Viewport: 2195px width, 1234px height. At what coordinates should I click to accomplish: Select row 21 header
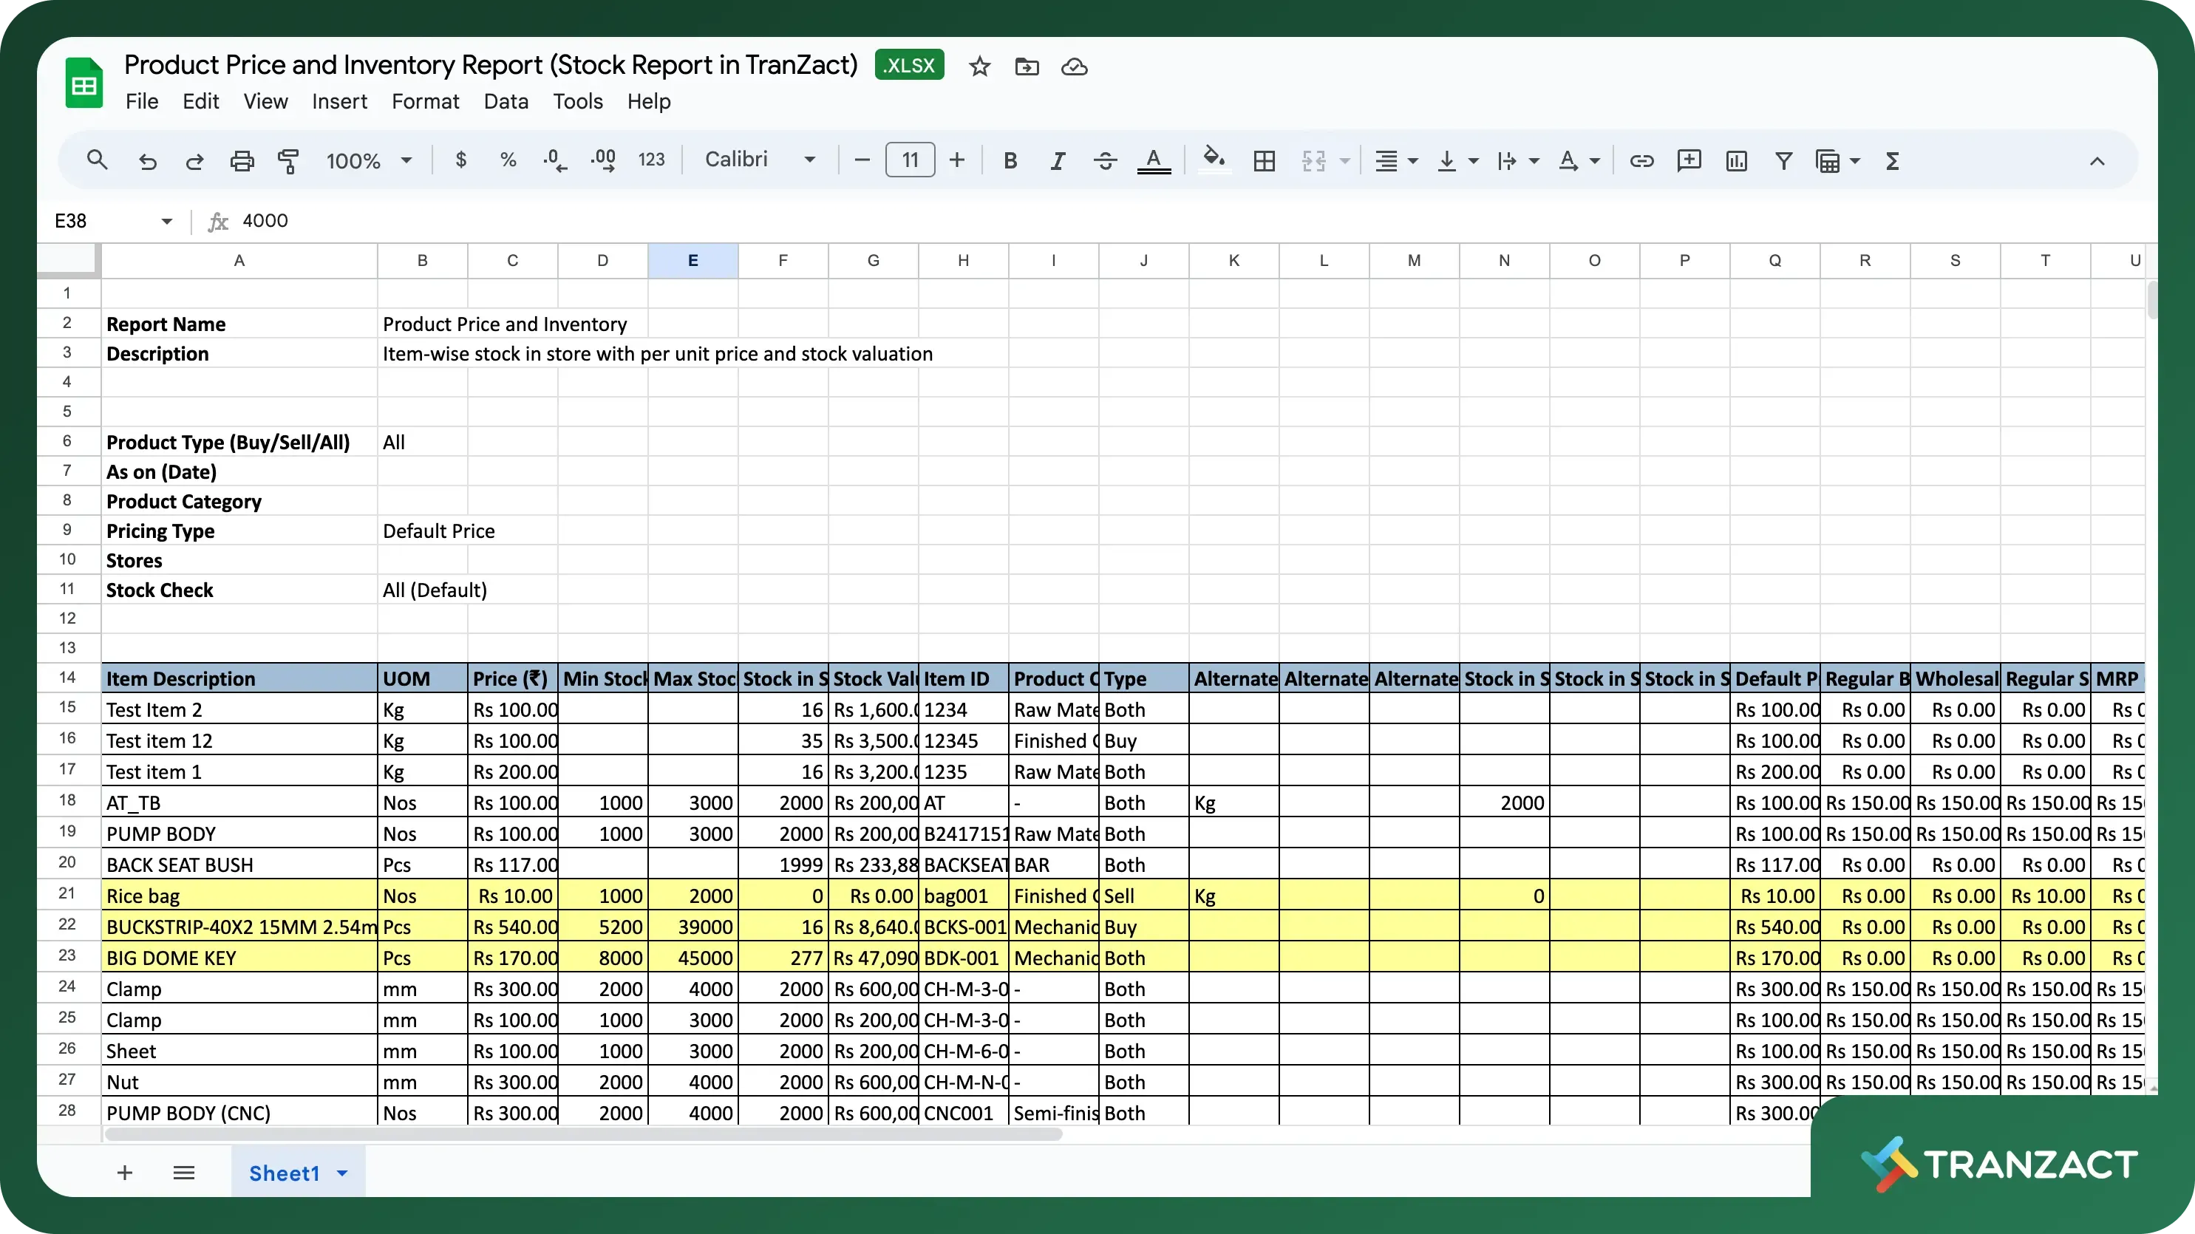[x=67, y=893]
